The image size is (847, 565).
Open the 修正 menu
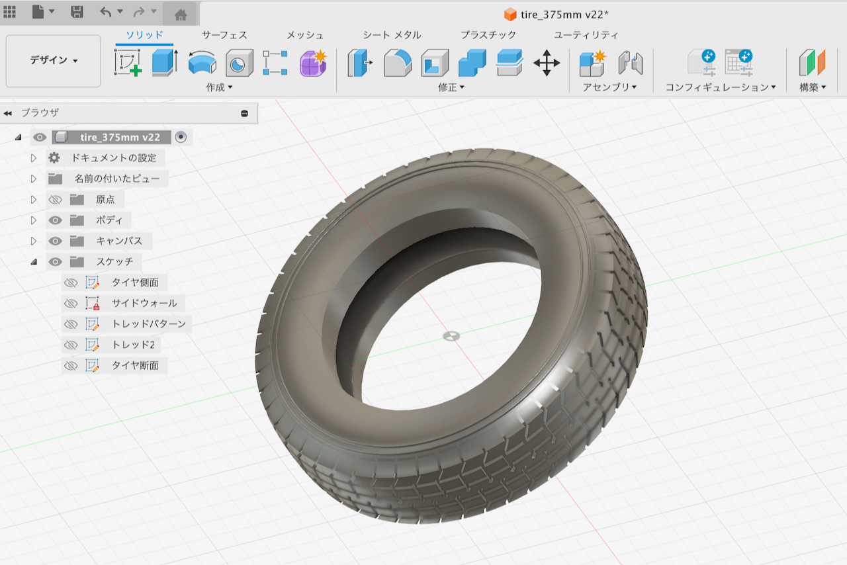click(451, 87)
